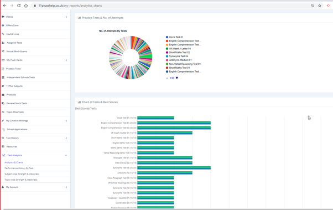Click the Cloze Test 01 (10/10) bar
Screen dimensions: 333x210
(x=155, y=118)
